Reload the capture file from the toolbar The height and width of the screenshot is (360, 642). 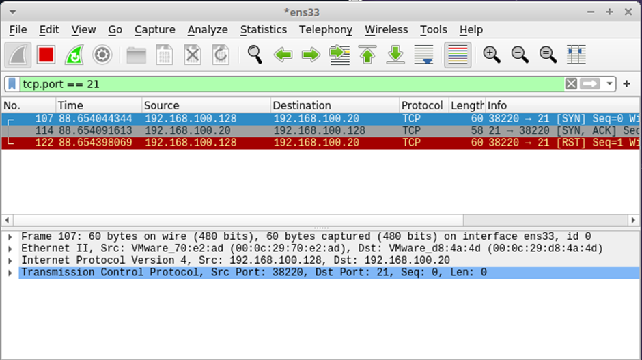221,55
